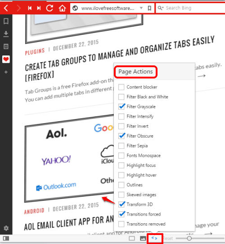Enable Skewed images
Viewport: 225px width, 244px height.
point(121,195)
